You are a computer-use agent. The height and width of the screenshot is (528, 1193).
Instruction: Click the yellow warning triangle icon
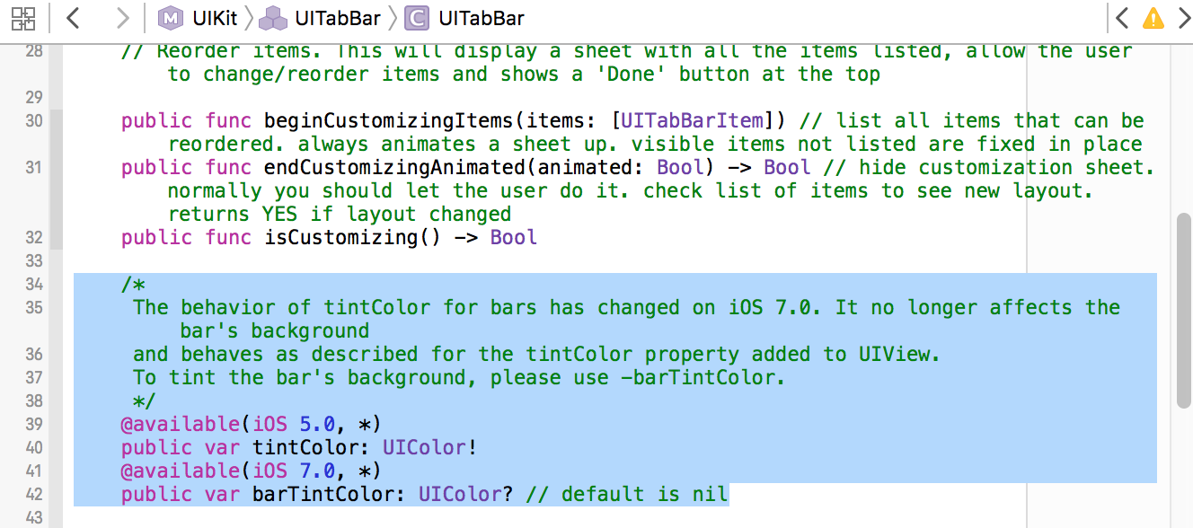pyautogui.click(x=1153, y=18)
